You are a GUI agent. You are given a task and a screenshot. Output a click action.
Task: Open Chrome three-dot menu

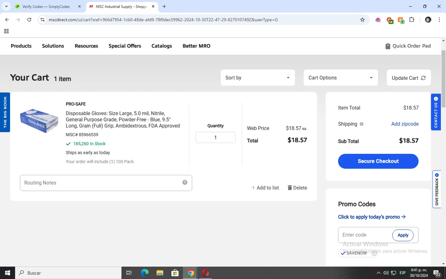point(439,20)
